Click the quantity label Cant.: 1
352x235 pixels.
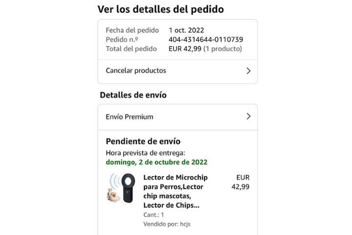[x=154, y=215]
